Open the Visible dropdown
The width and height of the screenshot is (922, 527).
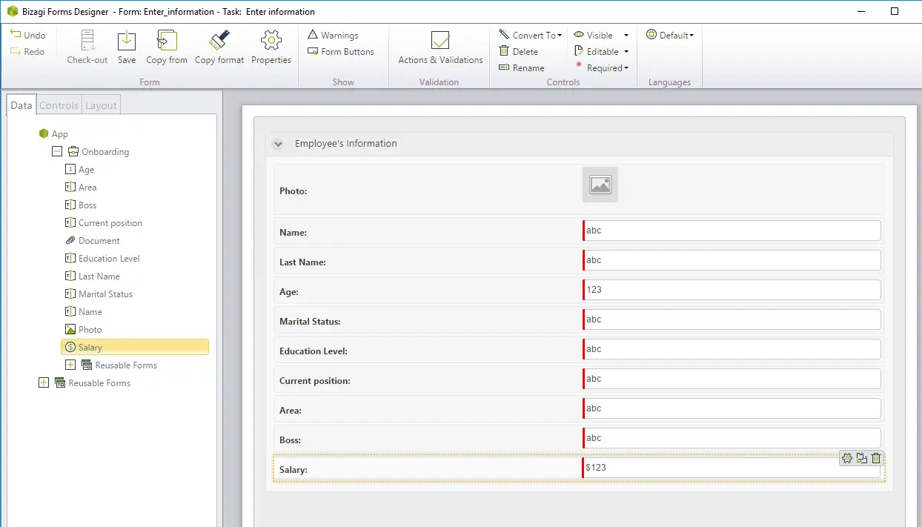coord(601,35)
